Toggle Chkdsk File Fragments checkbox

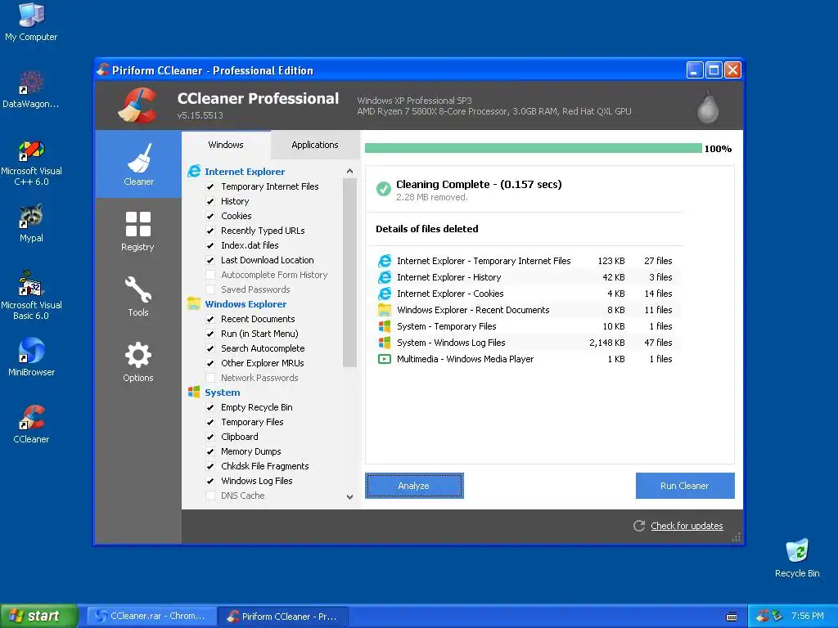pos(210,466)
